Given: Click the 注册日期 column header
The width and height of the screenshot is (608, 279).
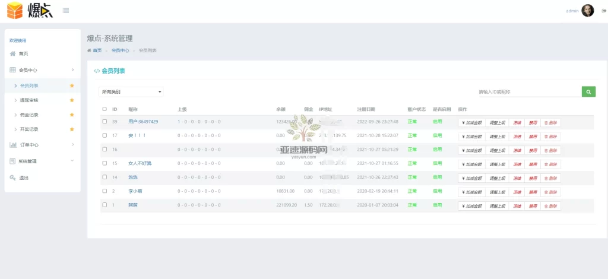Looking at the screenshot, I should 366,109.
